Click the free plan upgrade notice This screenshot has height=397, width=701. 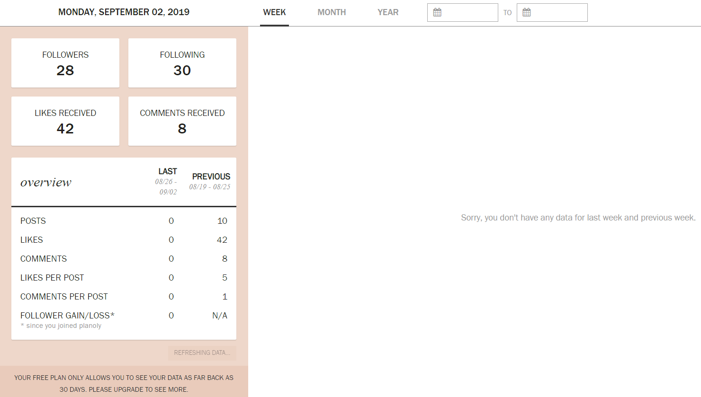(x=124, y=383)
